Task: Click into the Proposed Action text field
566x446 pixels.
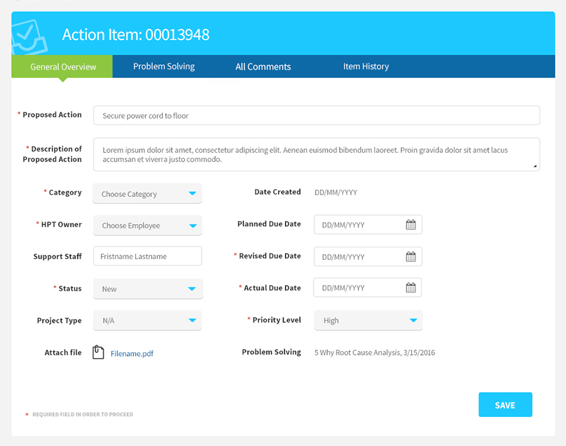Action: pyautogui.click(x=316, y=116)
